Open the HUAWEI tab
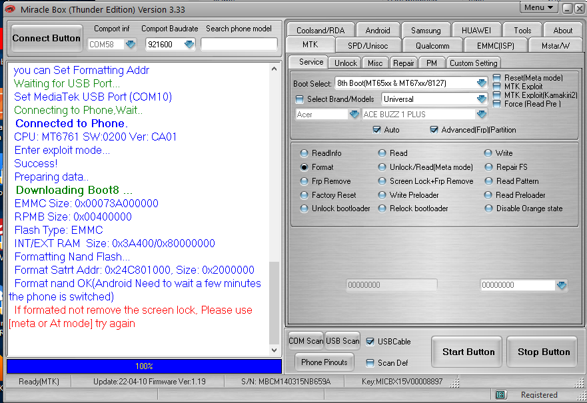Screen dimensions: 587x403 pyautogui.click(x=476, y=31)
